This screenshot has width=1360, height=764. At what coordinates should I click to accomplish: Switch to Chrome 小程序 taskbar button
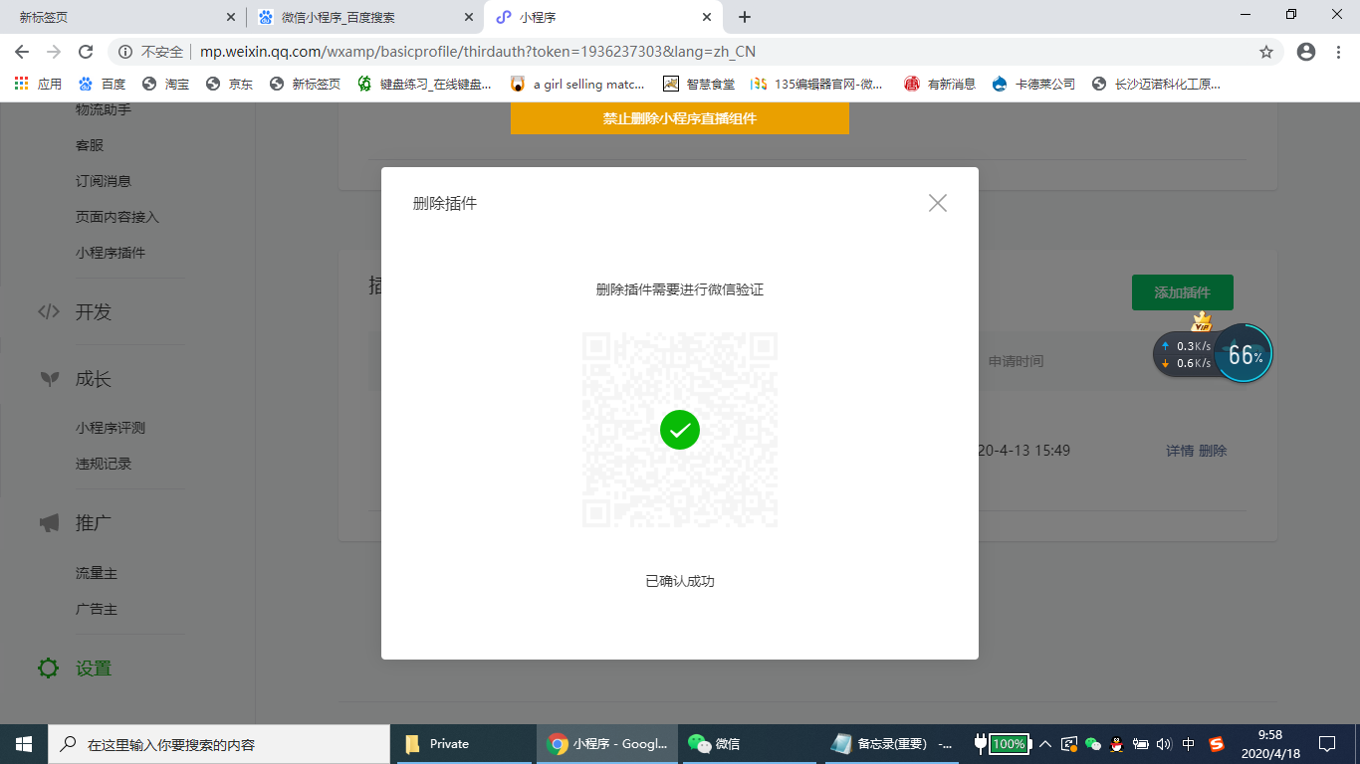coord(606,743)
